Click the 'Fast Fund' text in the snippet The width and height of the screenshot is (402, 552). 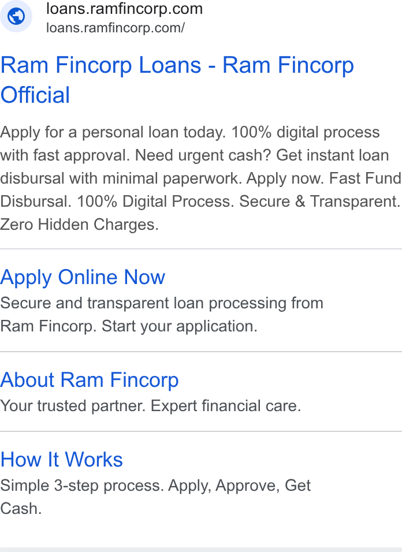click(366, 178)
